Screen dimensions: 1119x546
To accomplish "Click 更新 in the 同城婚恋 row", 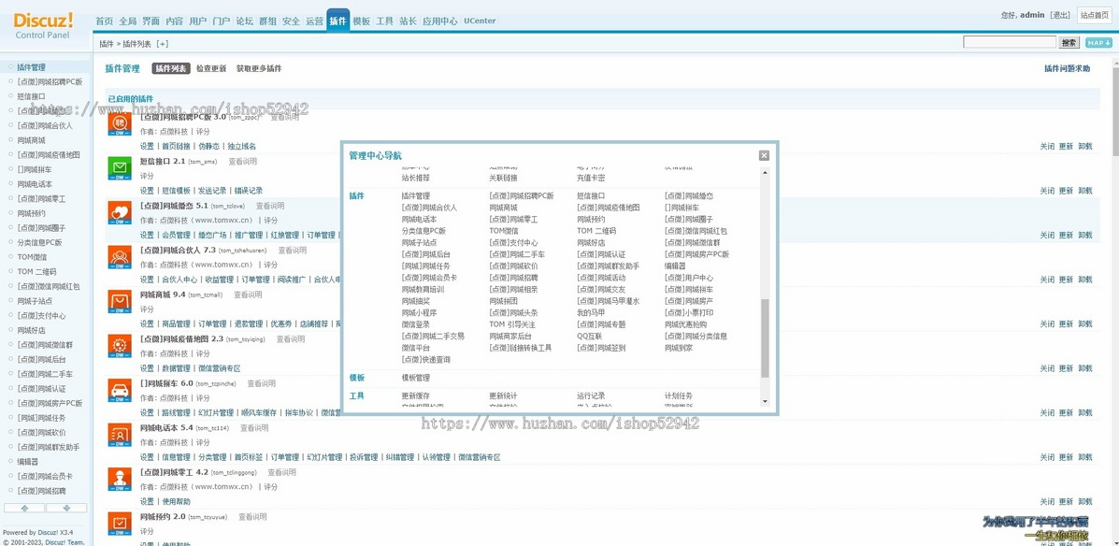I will [x=1067, y=235].
